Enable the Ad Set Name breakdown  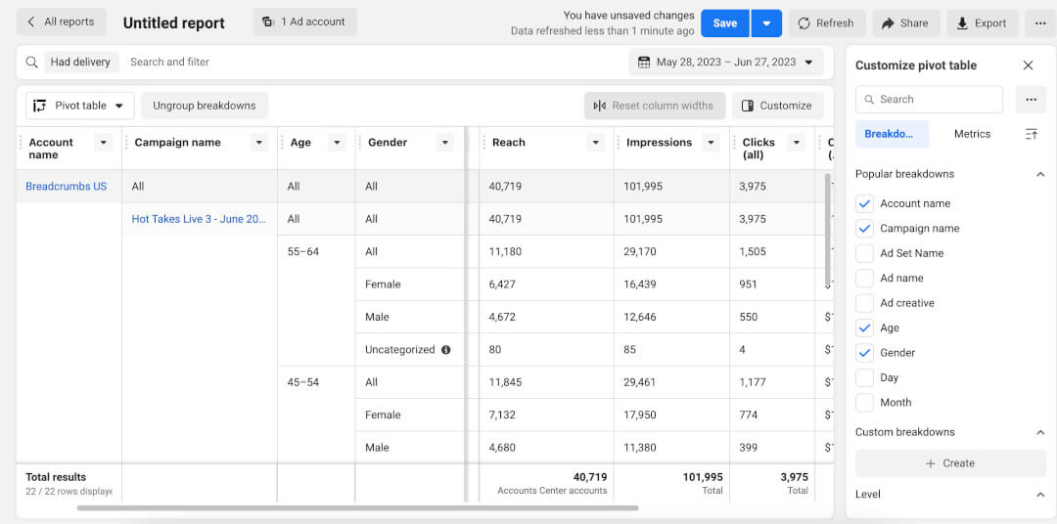pyautogui.click(x=864, y=253)
